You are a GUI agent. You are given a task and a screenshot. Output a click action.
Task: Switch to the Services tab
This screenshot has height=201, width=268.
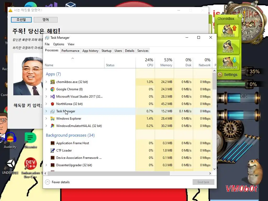tap(143, 51)
